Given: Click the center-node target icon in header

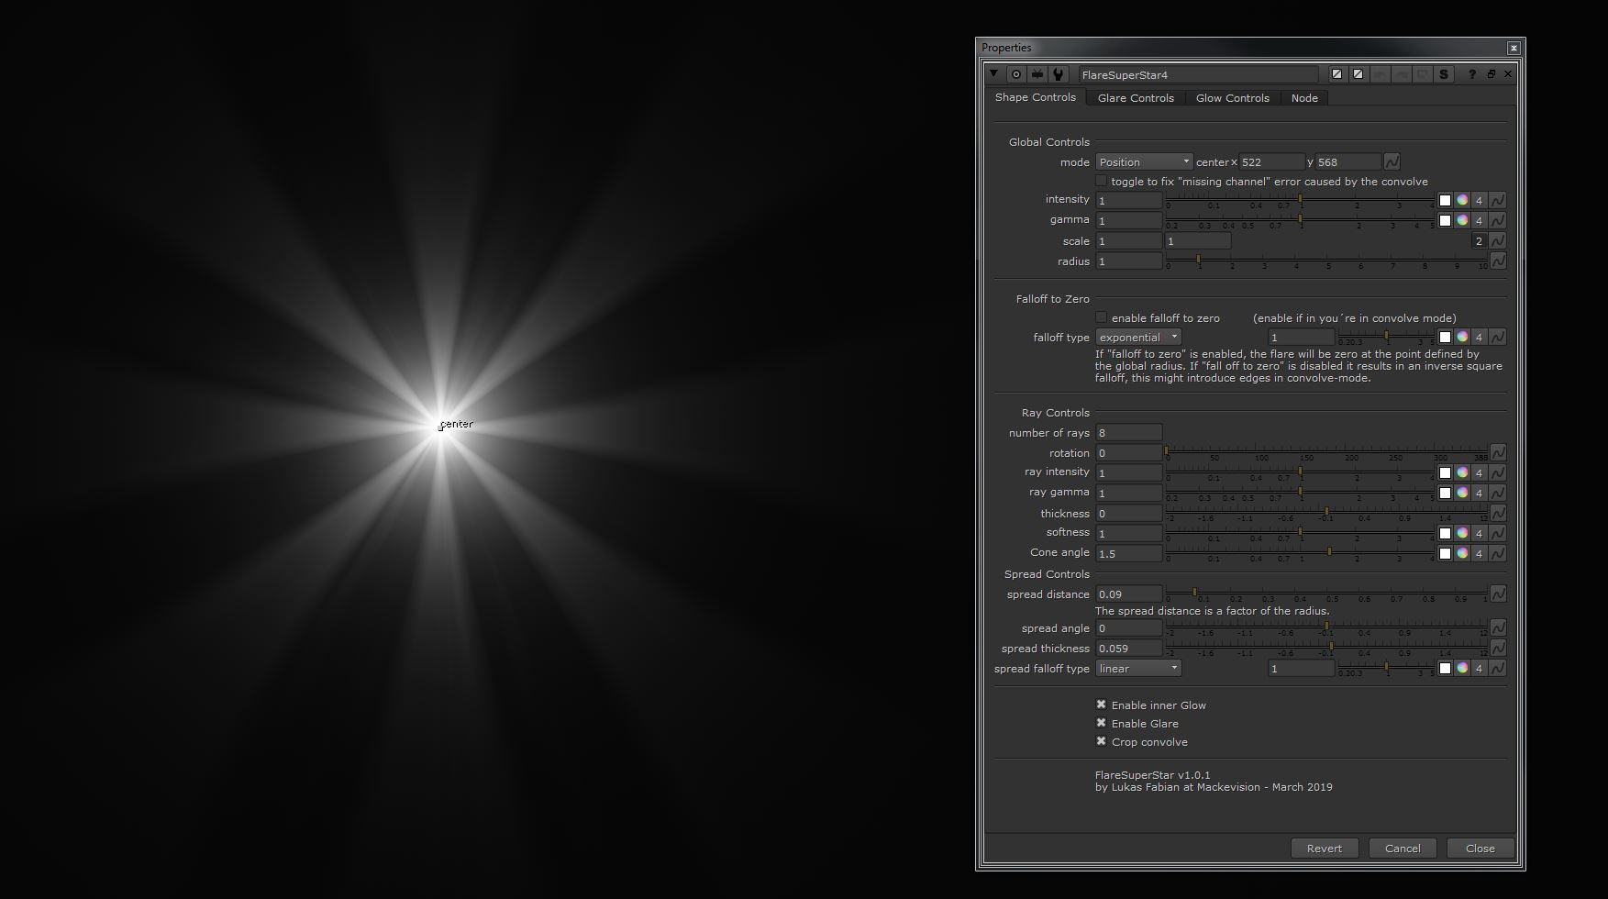Looking at the screenshot, I should [1016, 74].
